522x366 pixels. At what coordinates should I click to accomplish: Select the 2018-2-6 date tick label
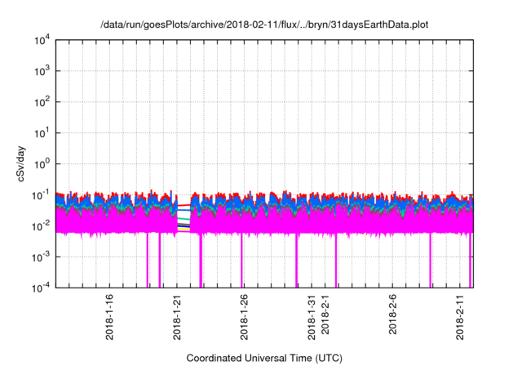pos(392,315)
